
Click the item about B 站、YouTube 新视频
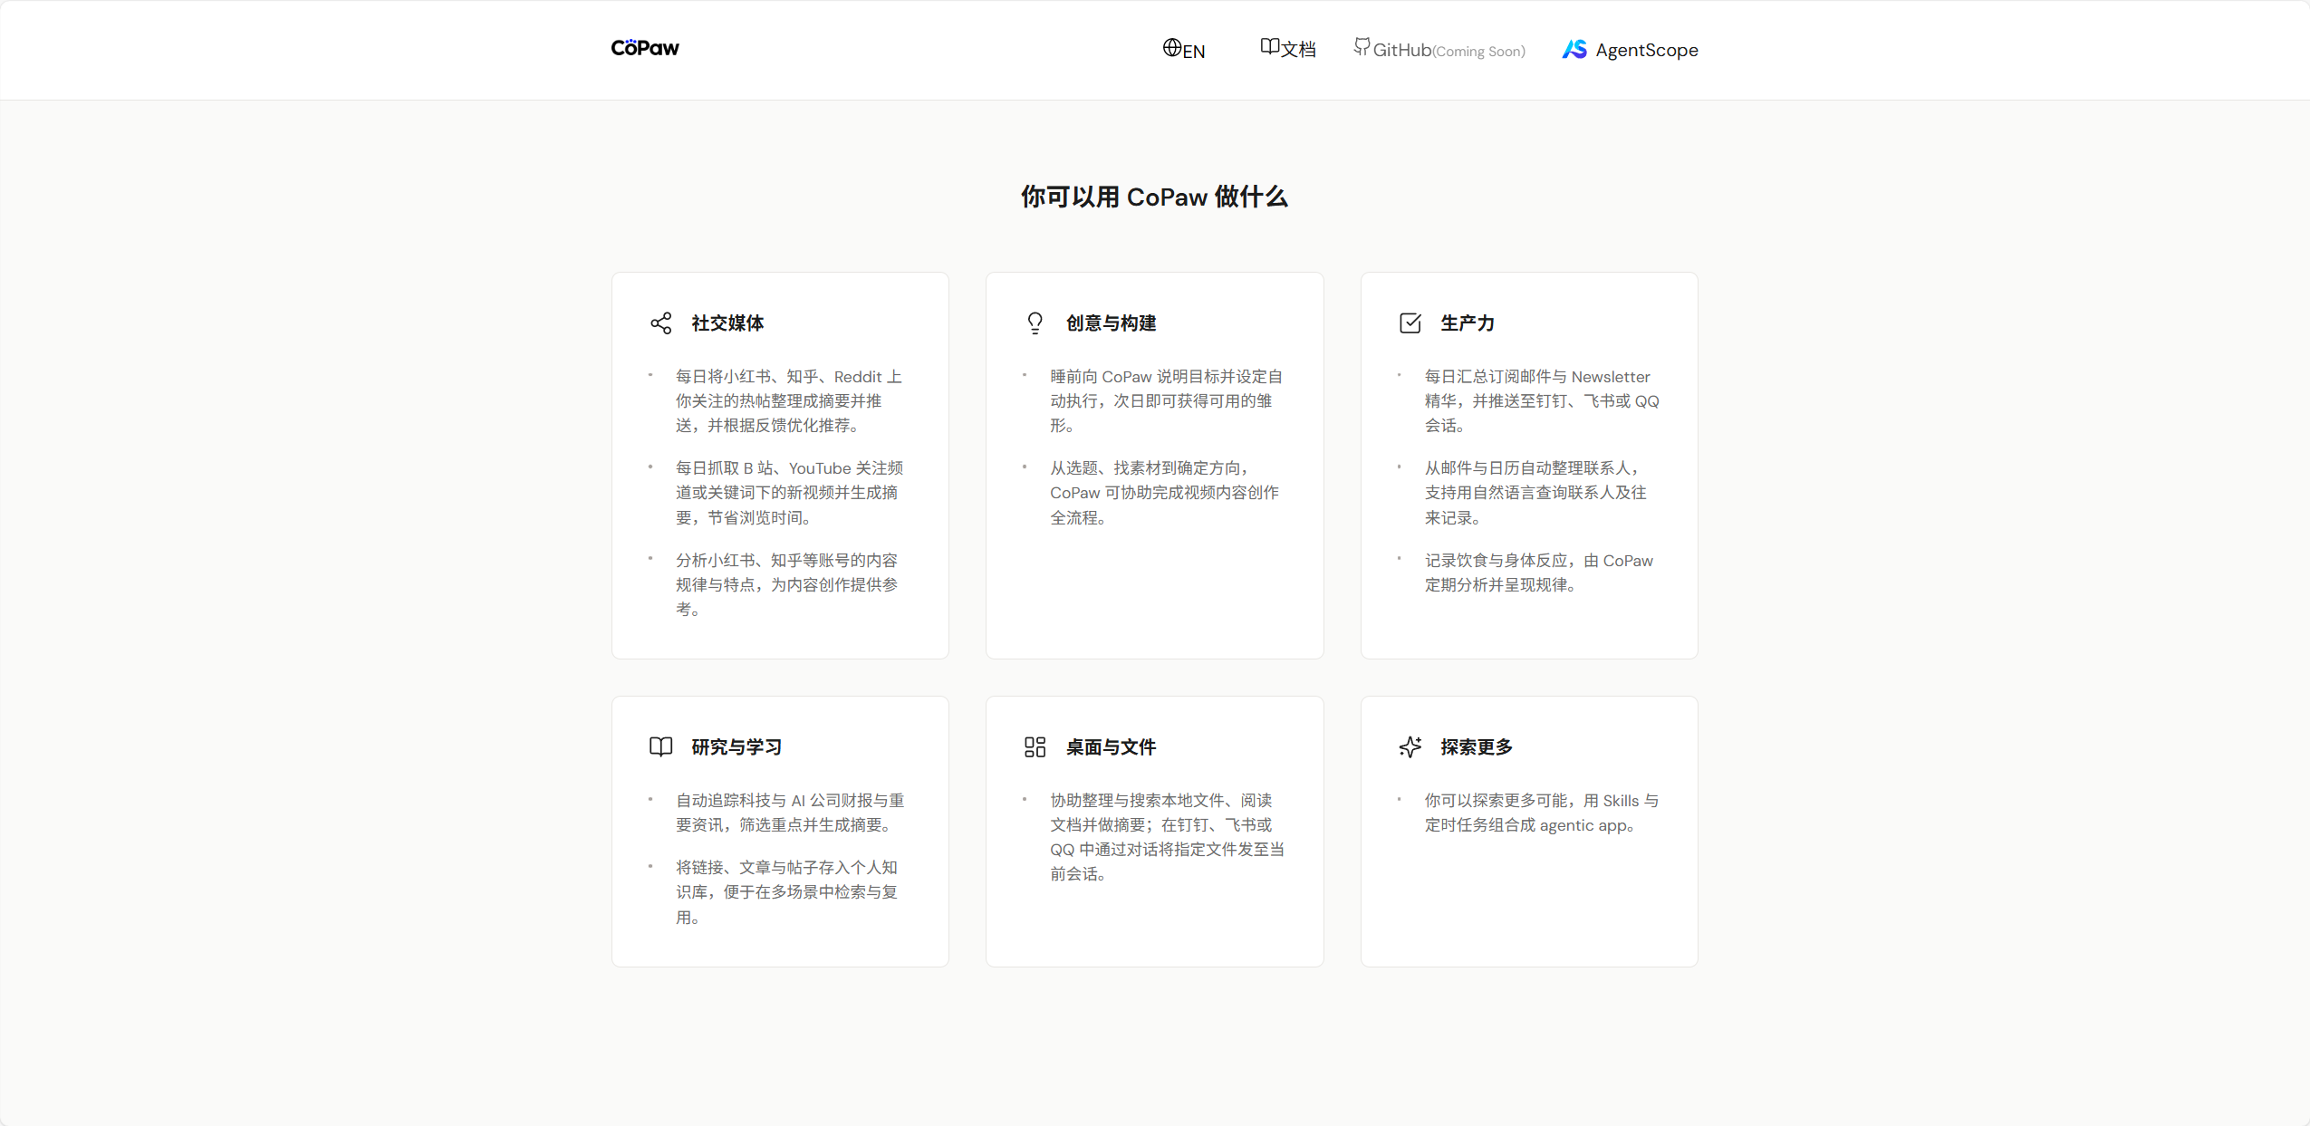coord(789,493)
